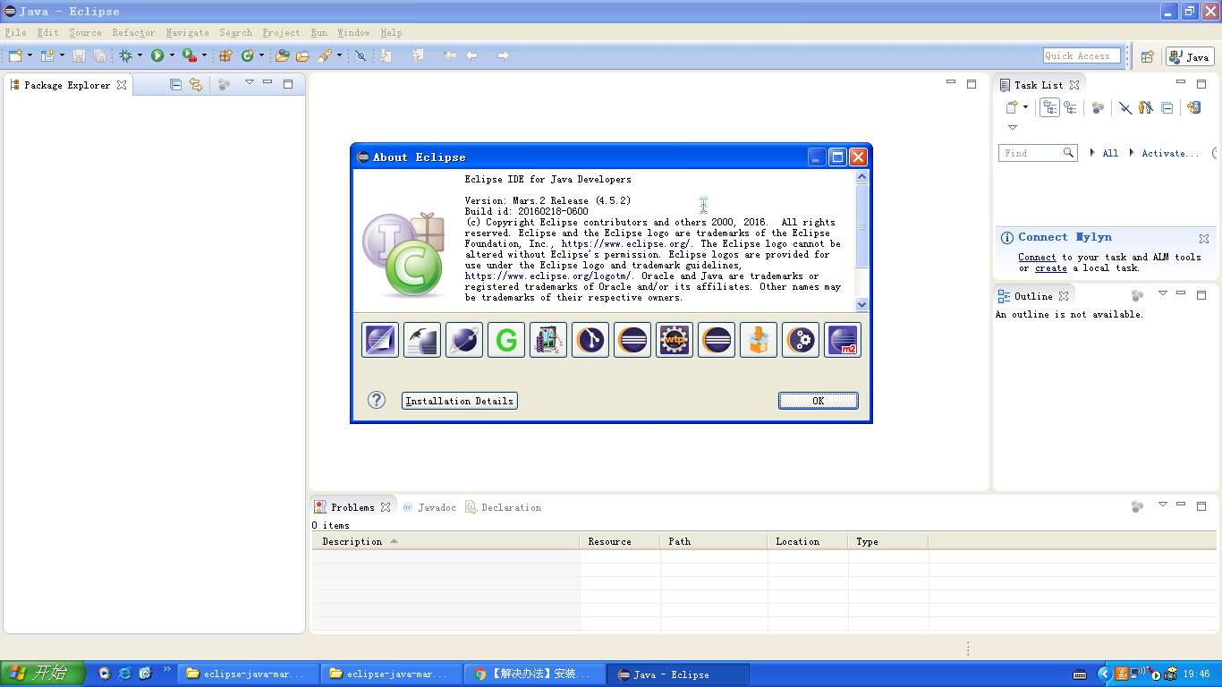Switch to the Declaration tab
This screenshot has height=687, width=1222.
pos(504,507)
